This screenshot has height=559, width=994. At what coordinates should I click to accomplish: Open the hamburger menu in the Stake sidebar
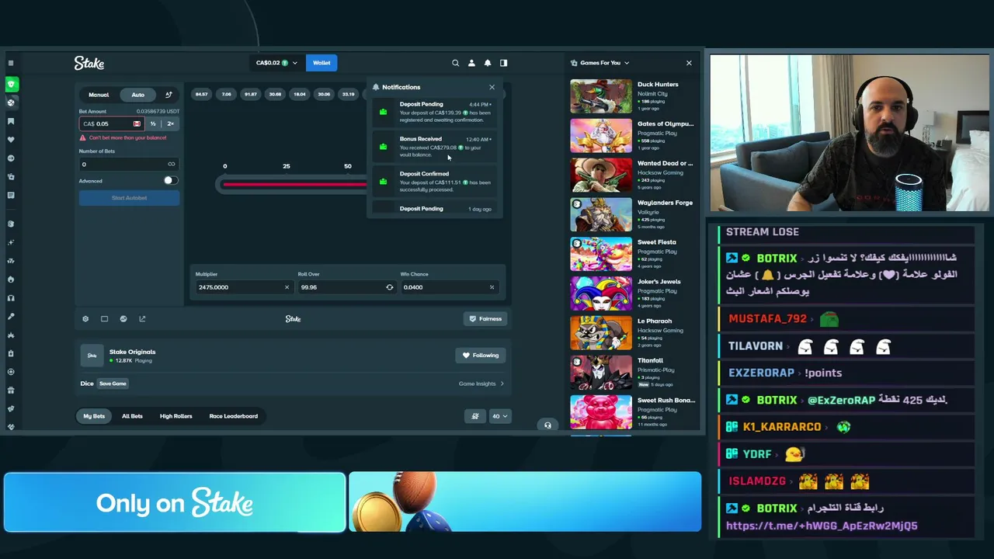11,63
